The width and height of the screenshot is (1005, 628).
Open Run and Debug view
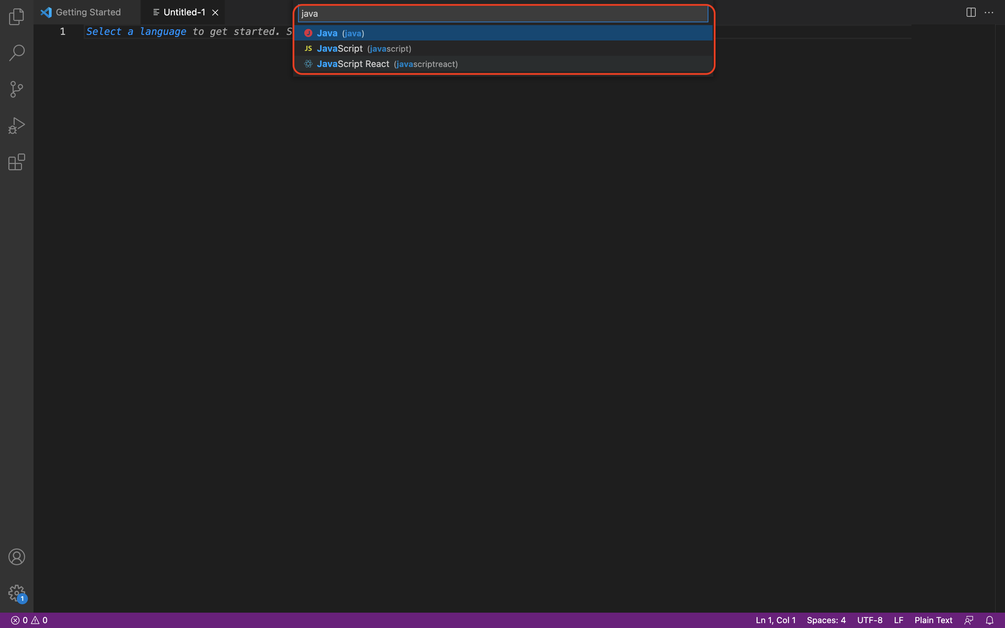click(17, 126)
